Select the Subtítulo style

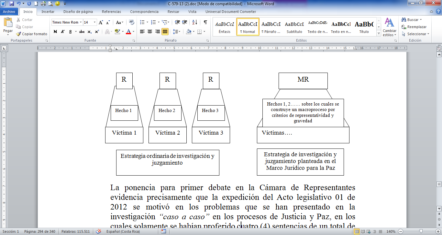294,27
